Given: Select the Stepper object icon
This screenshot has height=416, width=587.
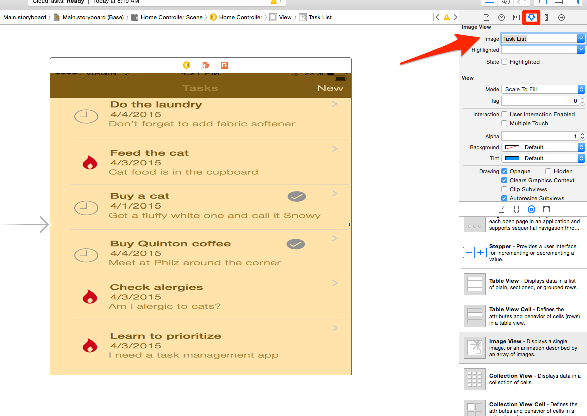Looking at the screenshot, I should point(474,253).
